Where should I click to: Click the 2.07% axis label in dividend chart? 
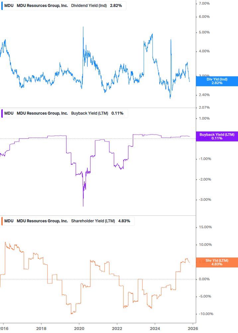click(204, 107)
